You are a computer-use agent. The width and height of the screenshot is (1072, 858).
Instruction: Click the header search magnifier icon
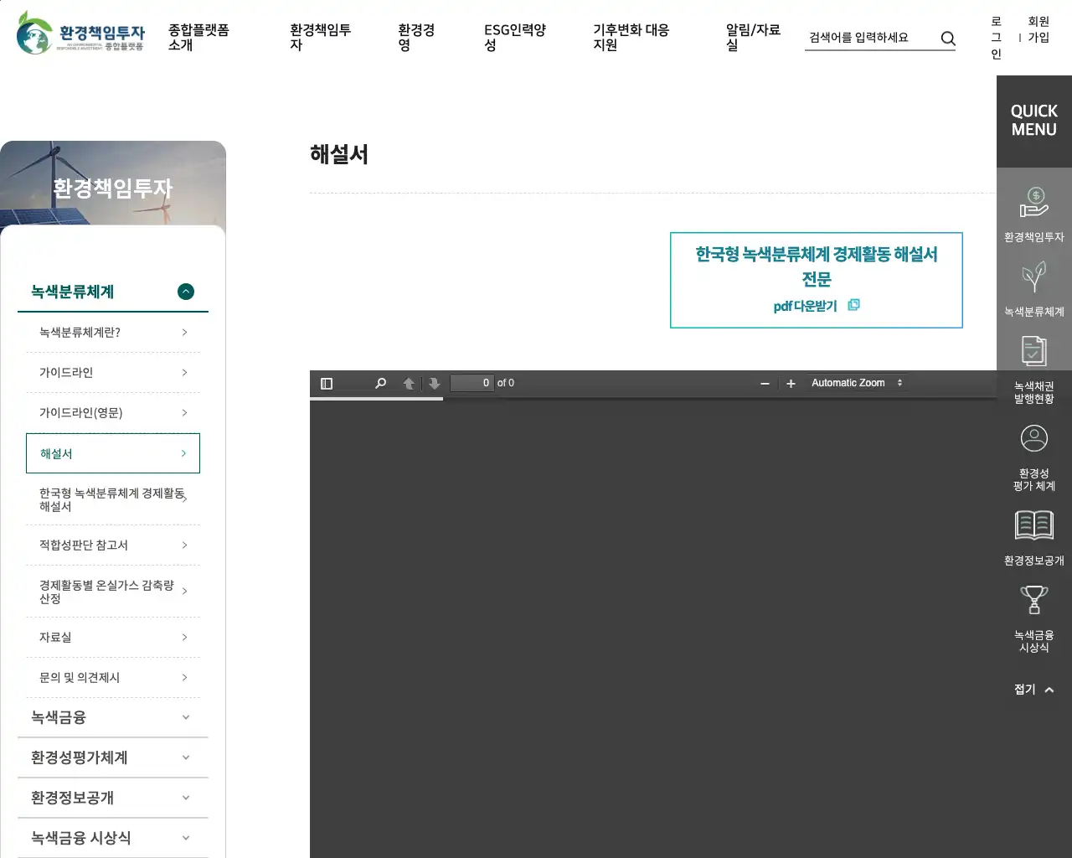948,39
